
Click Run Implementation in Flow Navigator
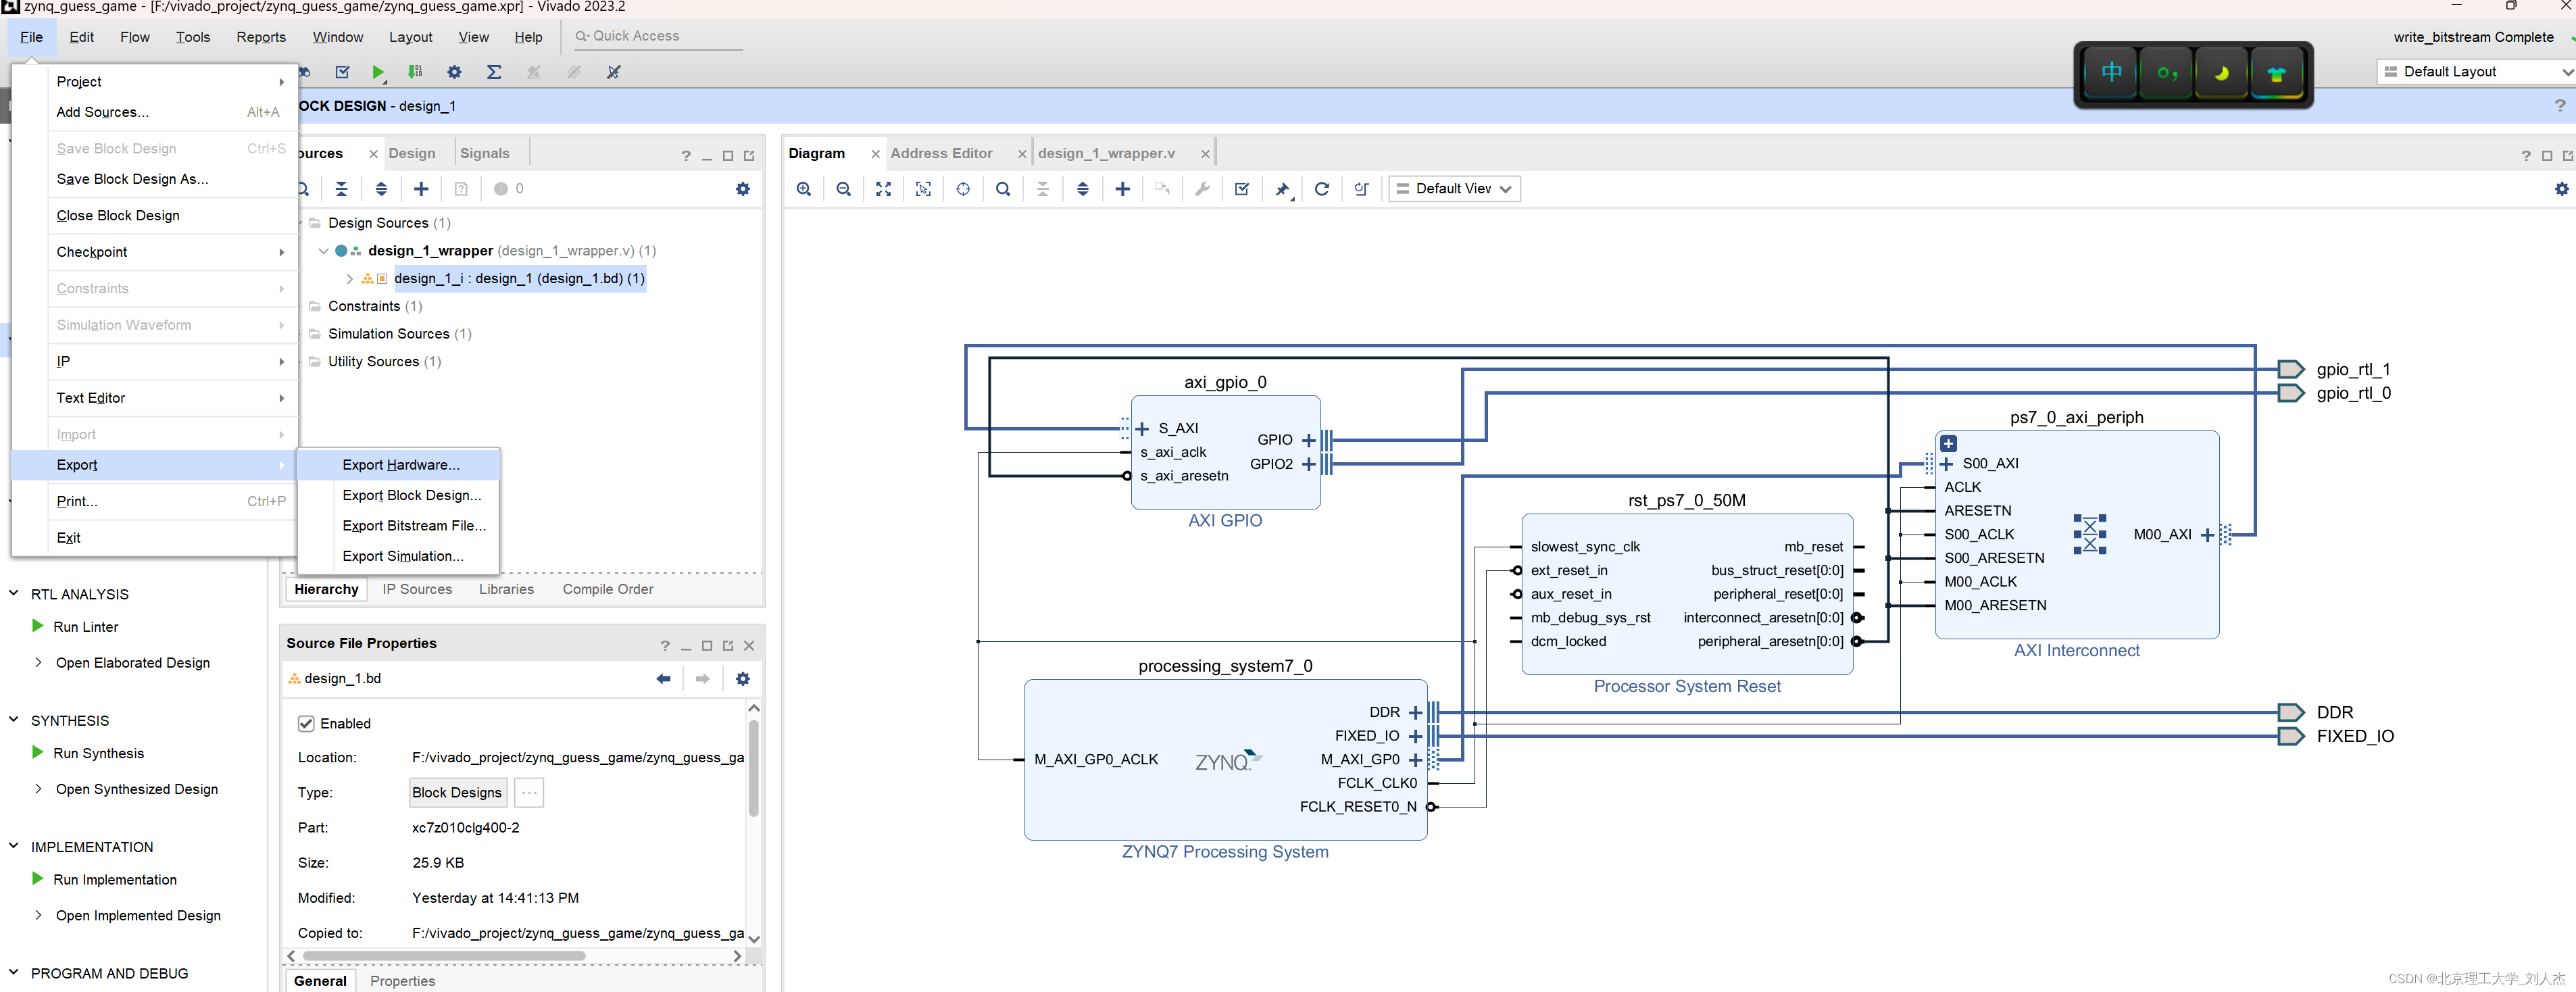[x=114, y=880]
